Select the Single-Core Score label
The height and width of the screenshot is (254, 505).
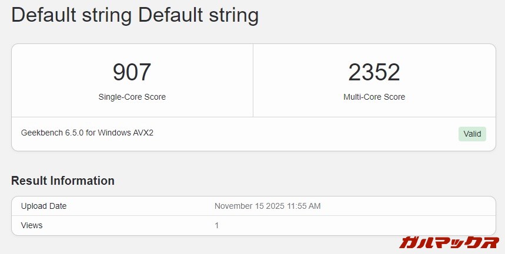pyautogui.click(x=132, y=97)
